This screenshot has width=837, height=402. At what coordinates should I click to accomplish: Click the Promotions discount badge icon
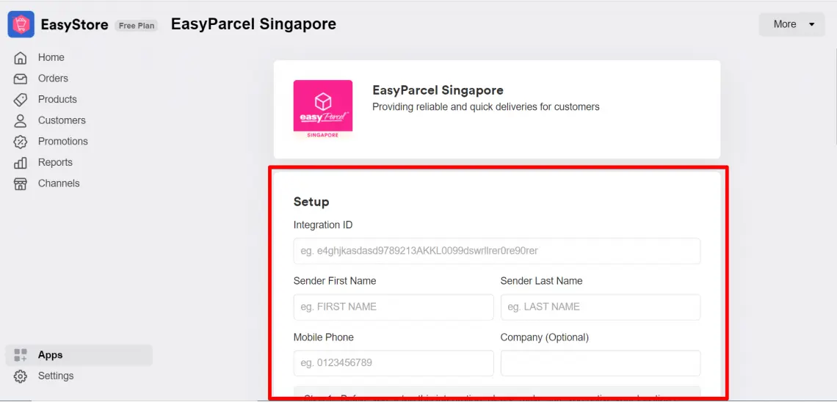(21, 142)
